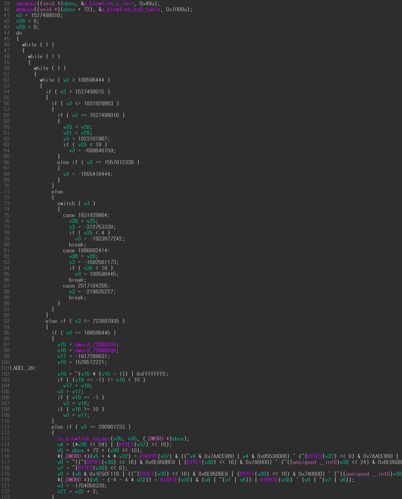Click 'if ( v29 < 18 )' condition
This screenshot has height=499, width=402.
coord(85,145)
